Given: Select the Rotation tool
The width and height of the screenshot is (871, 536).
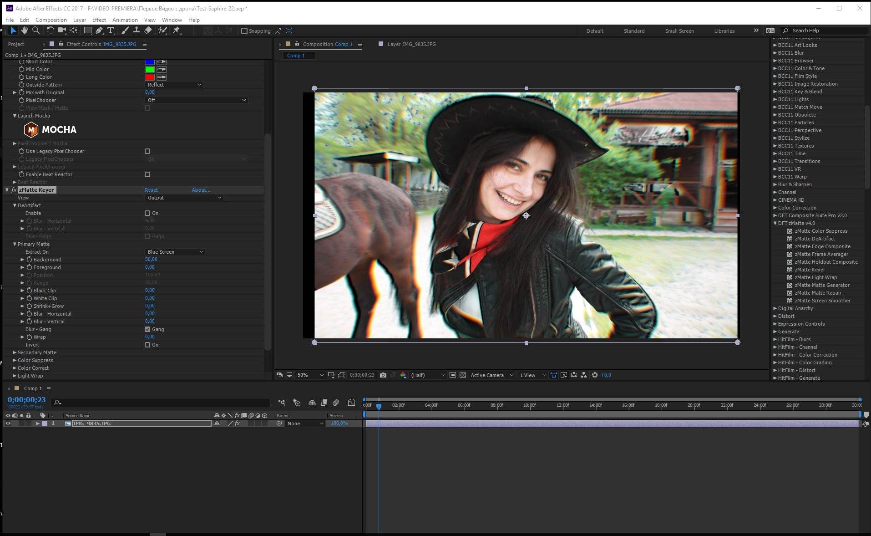Looking at the screenshot, I should (50, 31).
